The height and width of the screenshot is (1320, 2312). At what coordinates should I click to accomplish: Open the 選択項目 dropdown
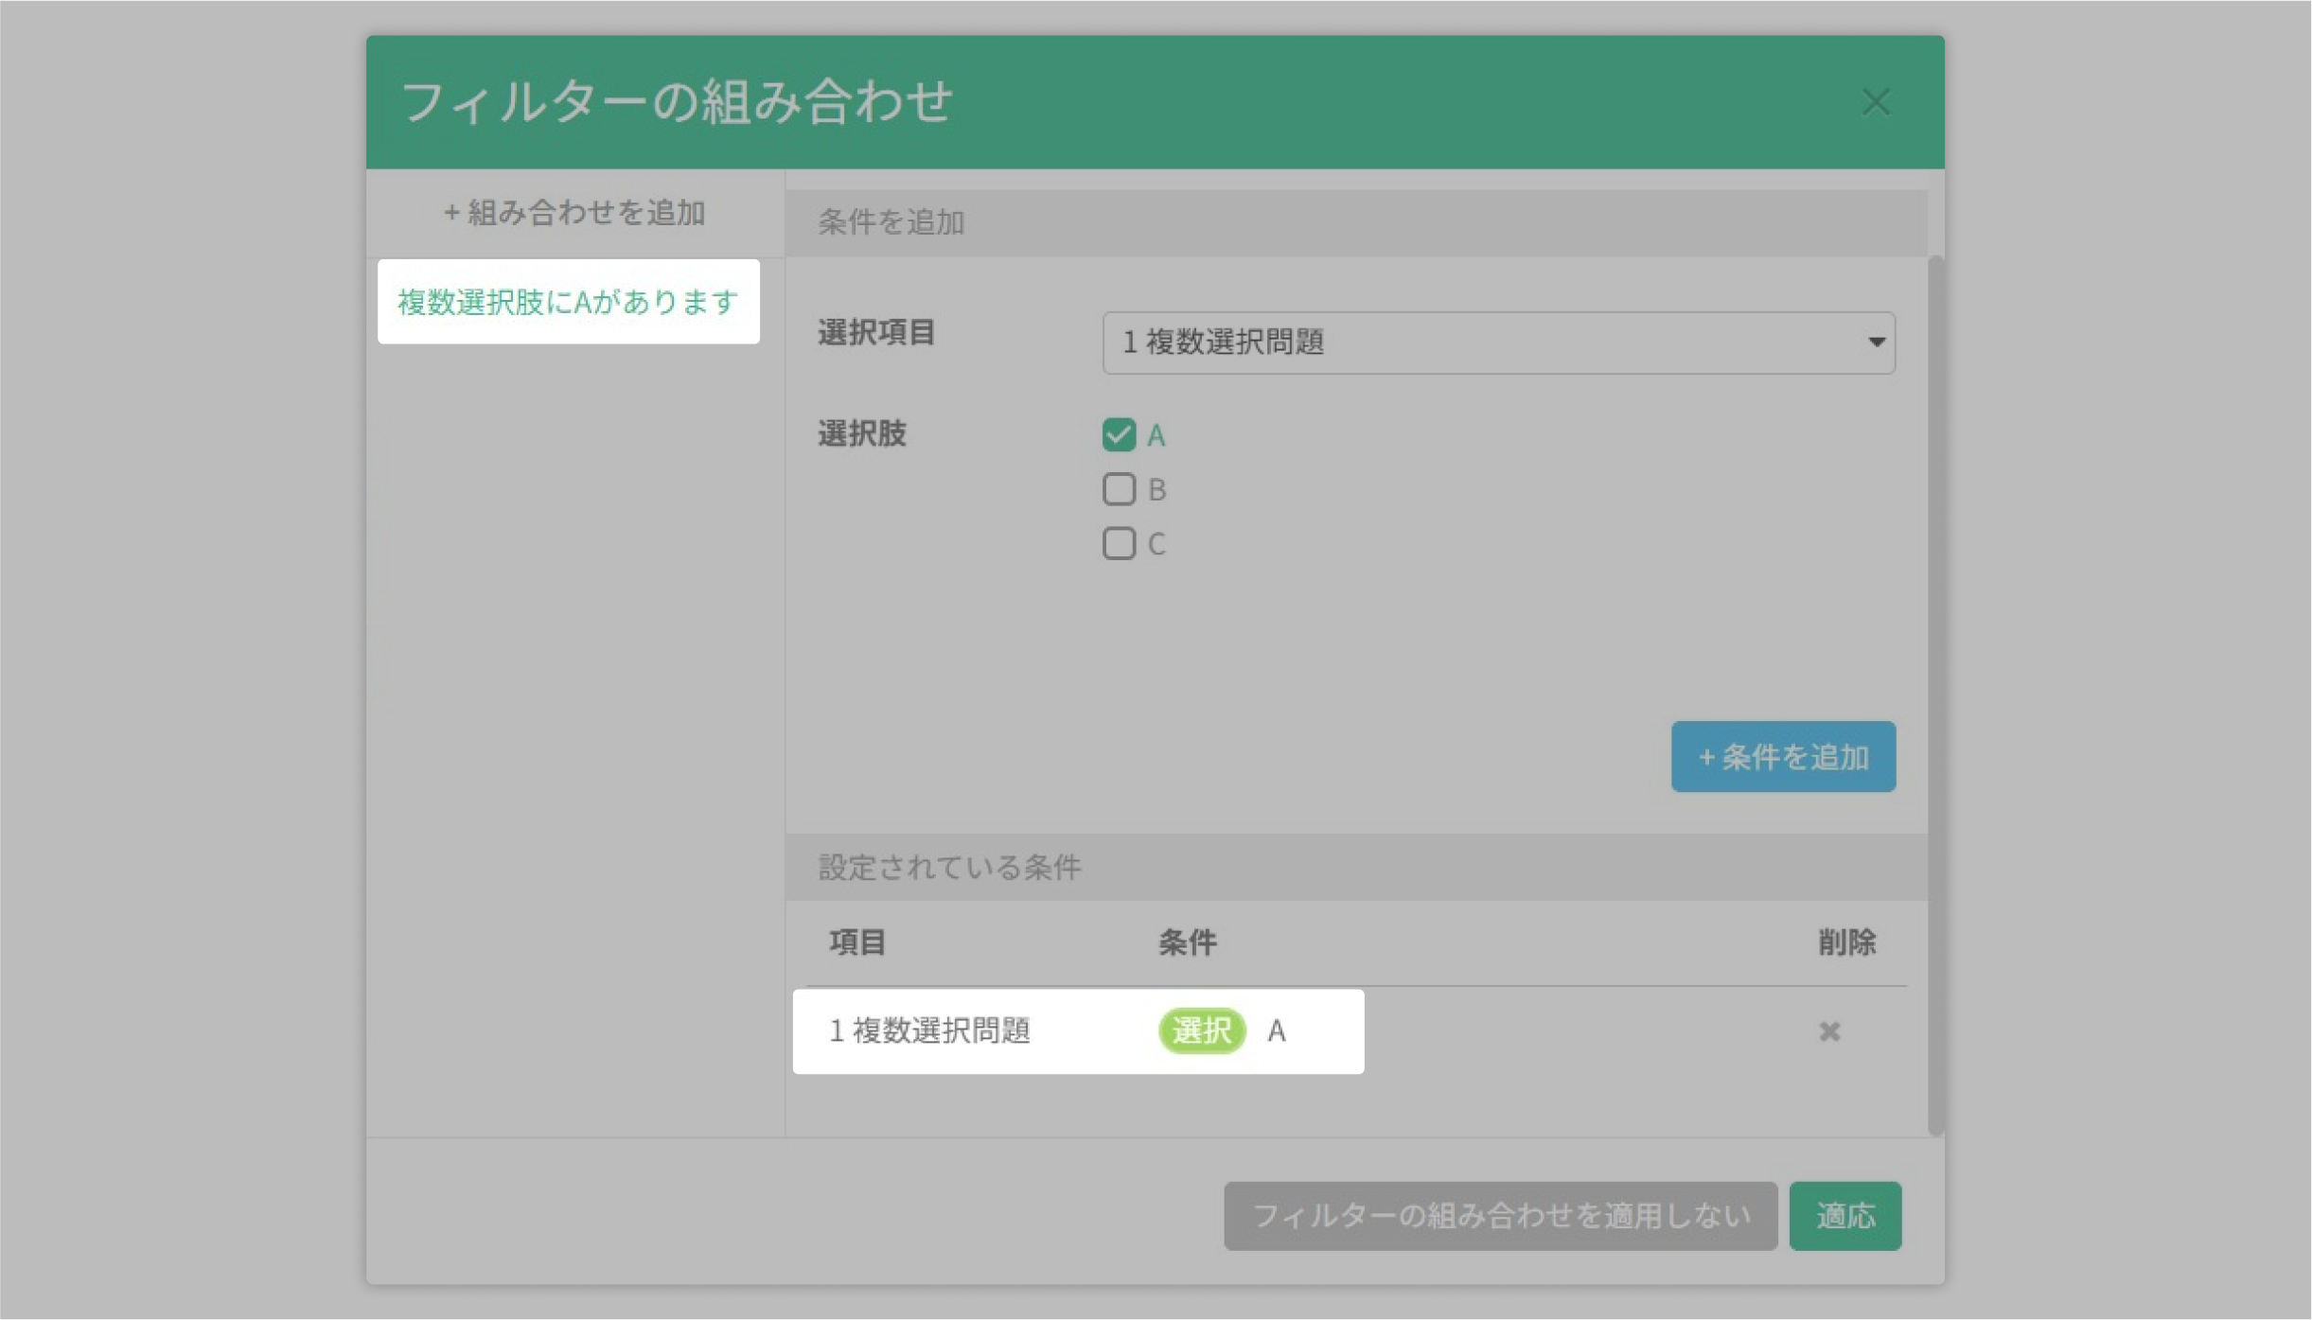(1498, 343)
